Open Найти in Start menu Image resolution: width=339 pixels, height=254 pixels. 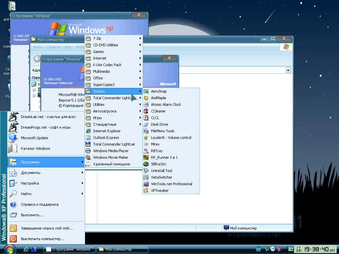(46, 194)
